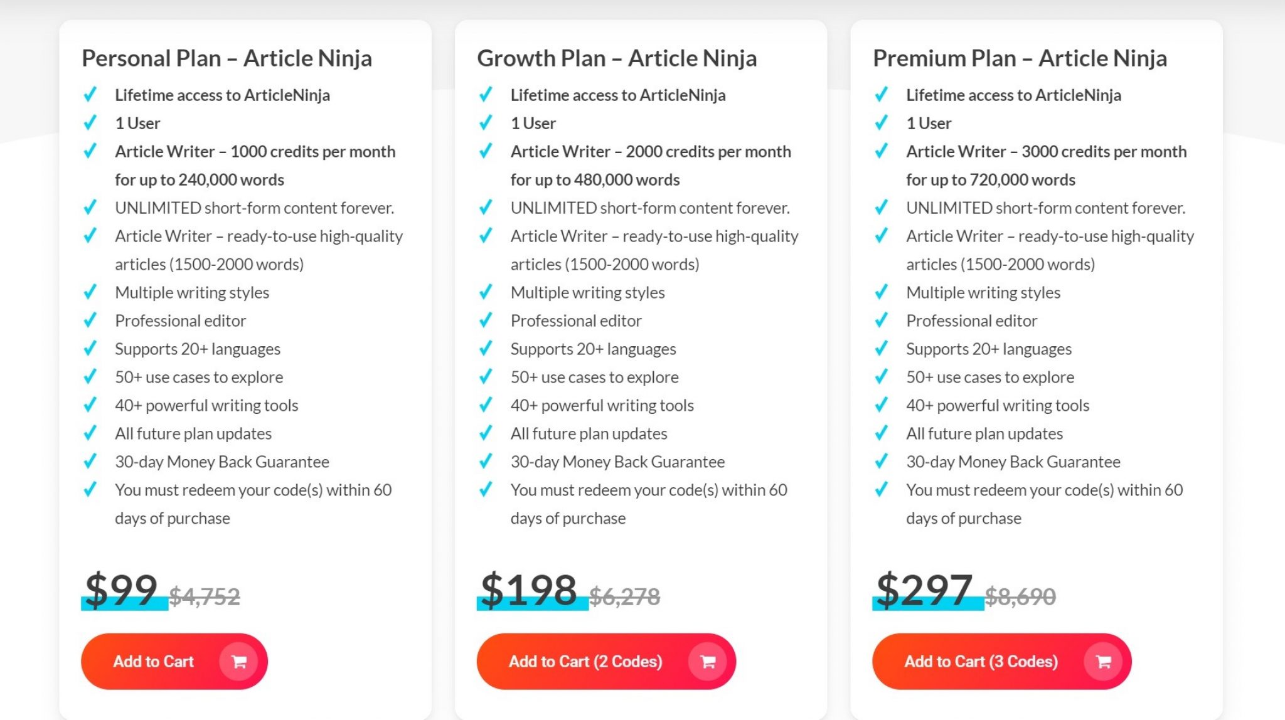Image resolution: width=1285 pixels, height=720 pixels.
Task: Click checkmark by Personal Lifetime access to ArticleNinja
Action: coord(90,94)
